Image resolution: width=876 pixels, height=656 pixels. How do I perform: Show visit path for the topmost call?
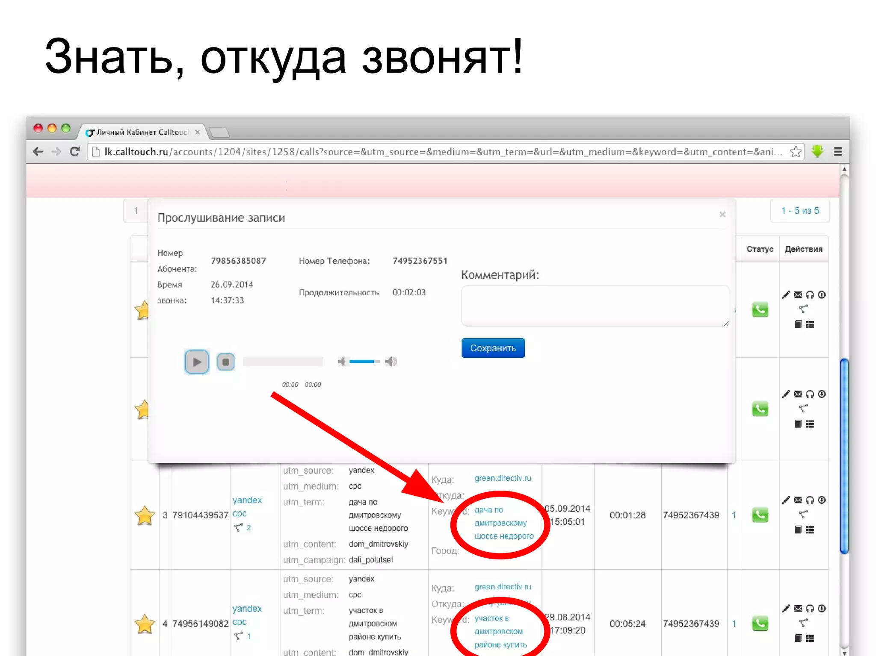click(803, 309)
